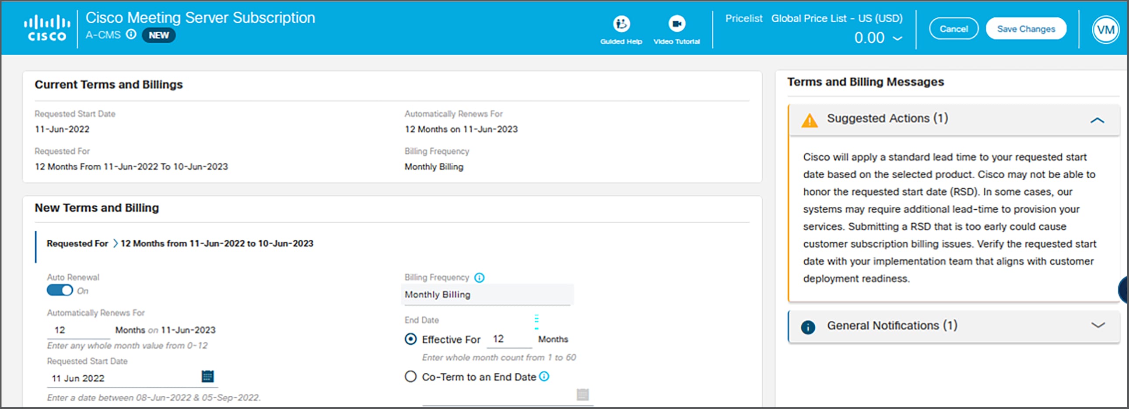The width and height of the screenshot is (1129, 409).
Task: Click the Terms and Billing Messages heading
Action: tap(865, 82)
